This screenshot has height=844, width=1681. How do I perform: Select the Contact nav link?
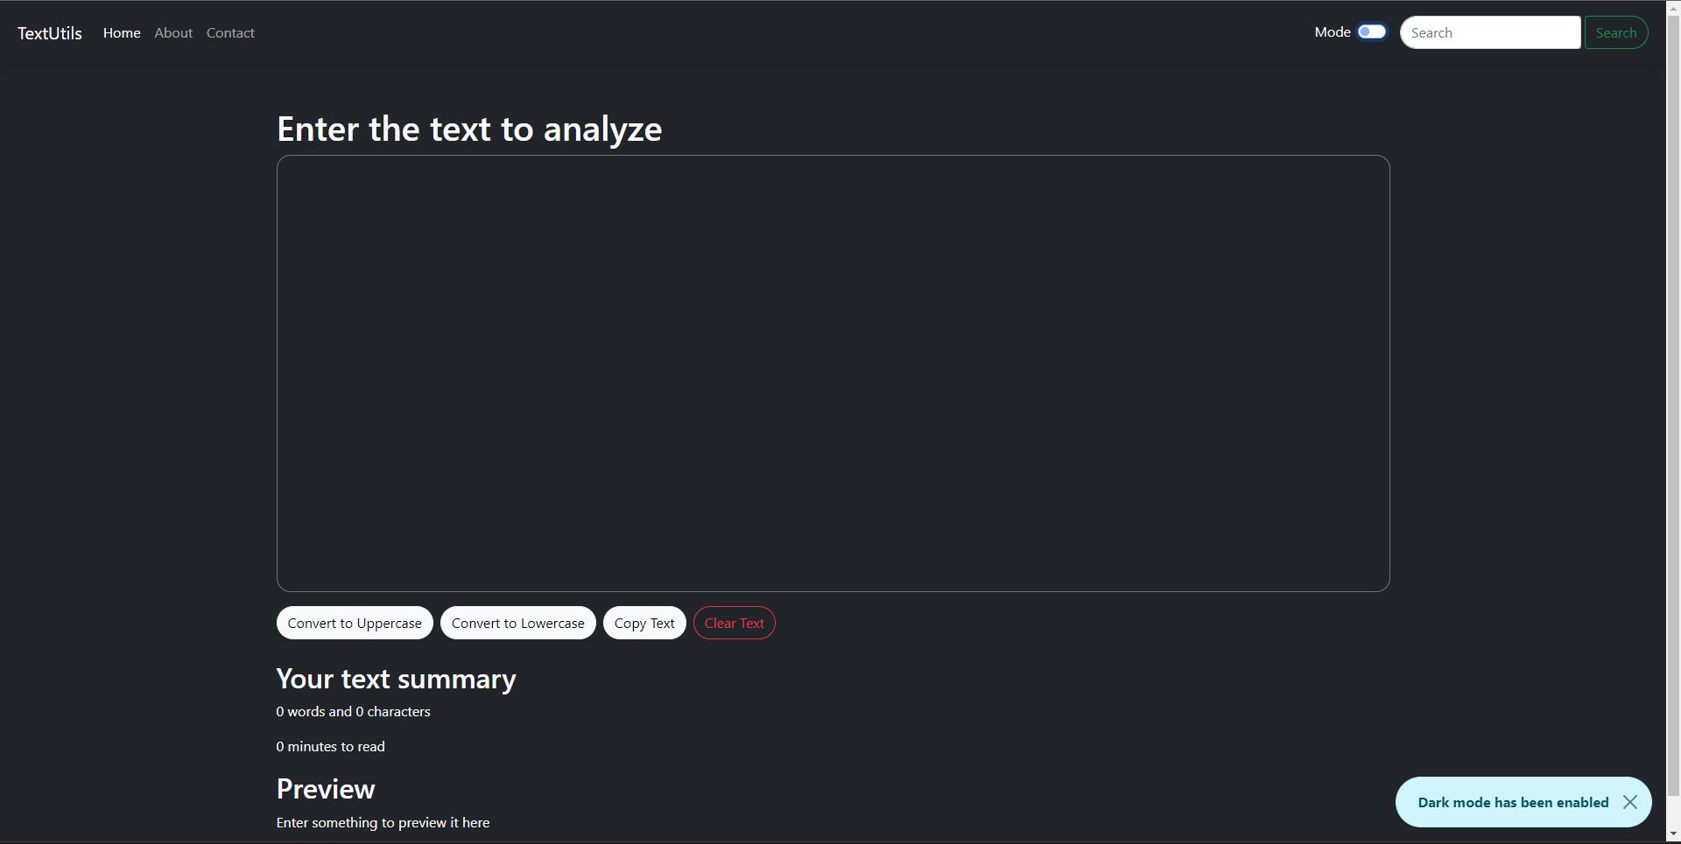tap(230, 32)
